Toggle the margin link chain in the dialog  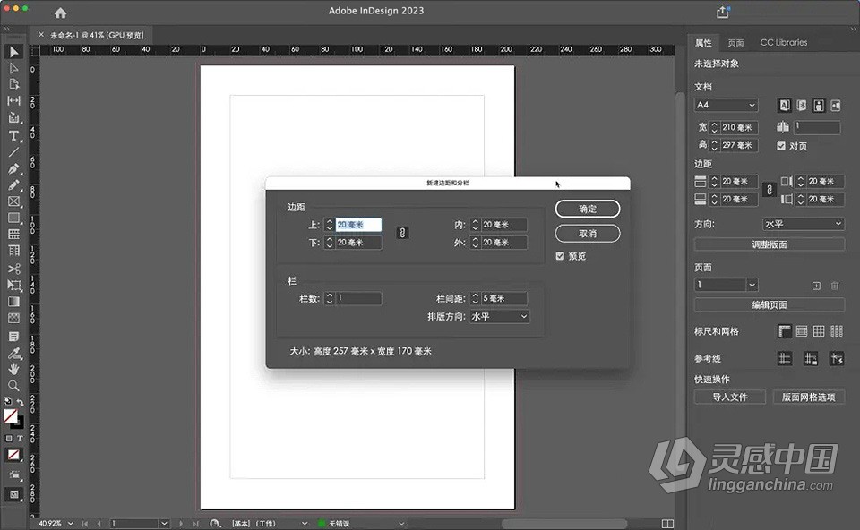coord(401,233)
